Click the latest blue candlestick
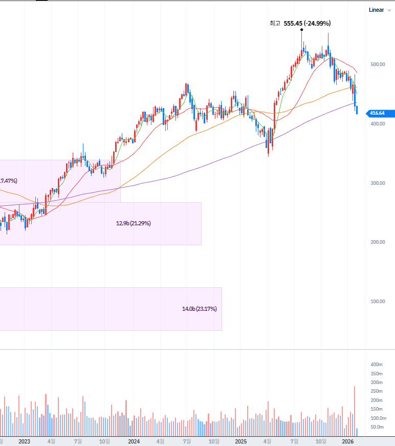This screenshot has width=395, height=446. tap(357, 110)
